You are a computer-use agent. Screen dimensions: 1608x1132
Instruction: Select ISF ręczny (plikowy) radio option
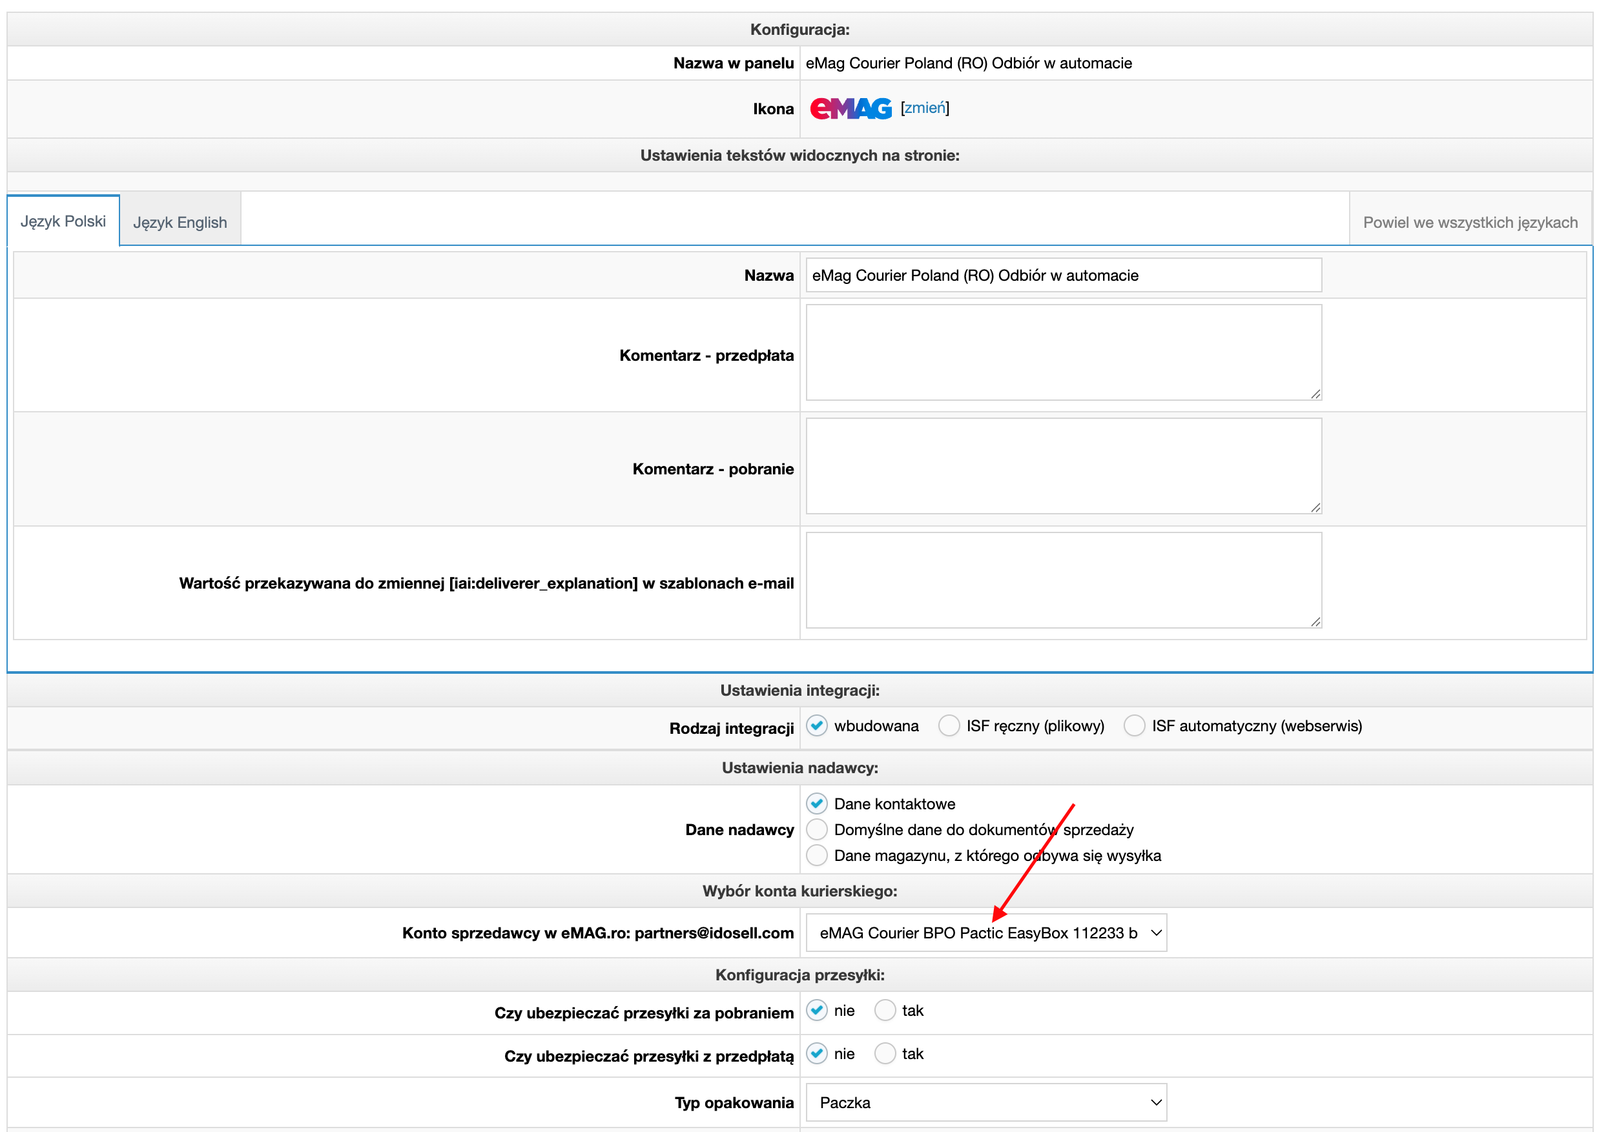[949, 726]
